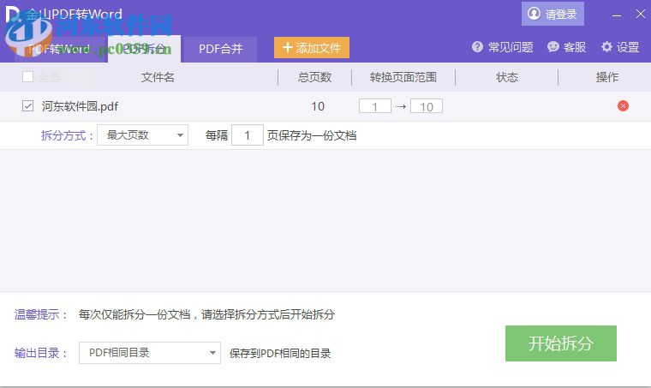
Task: Minimize the 金山PDF转Word window
Action: point(617,15)
